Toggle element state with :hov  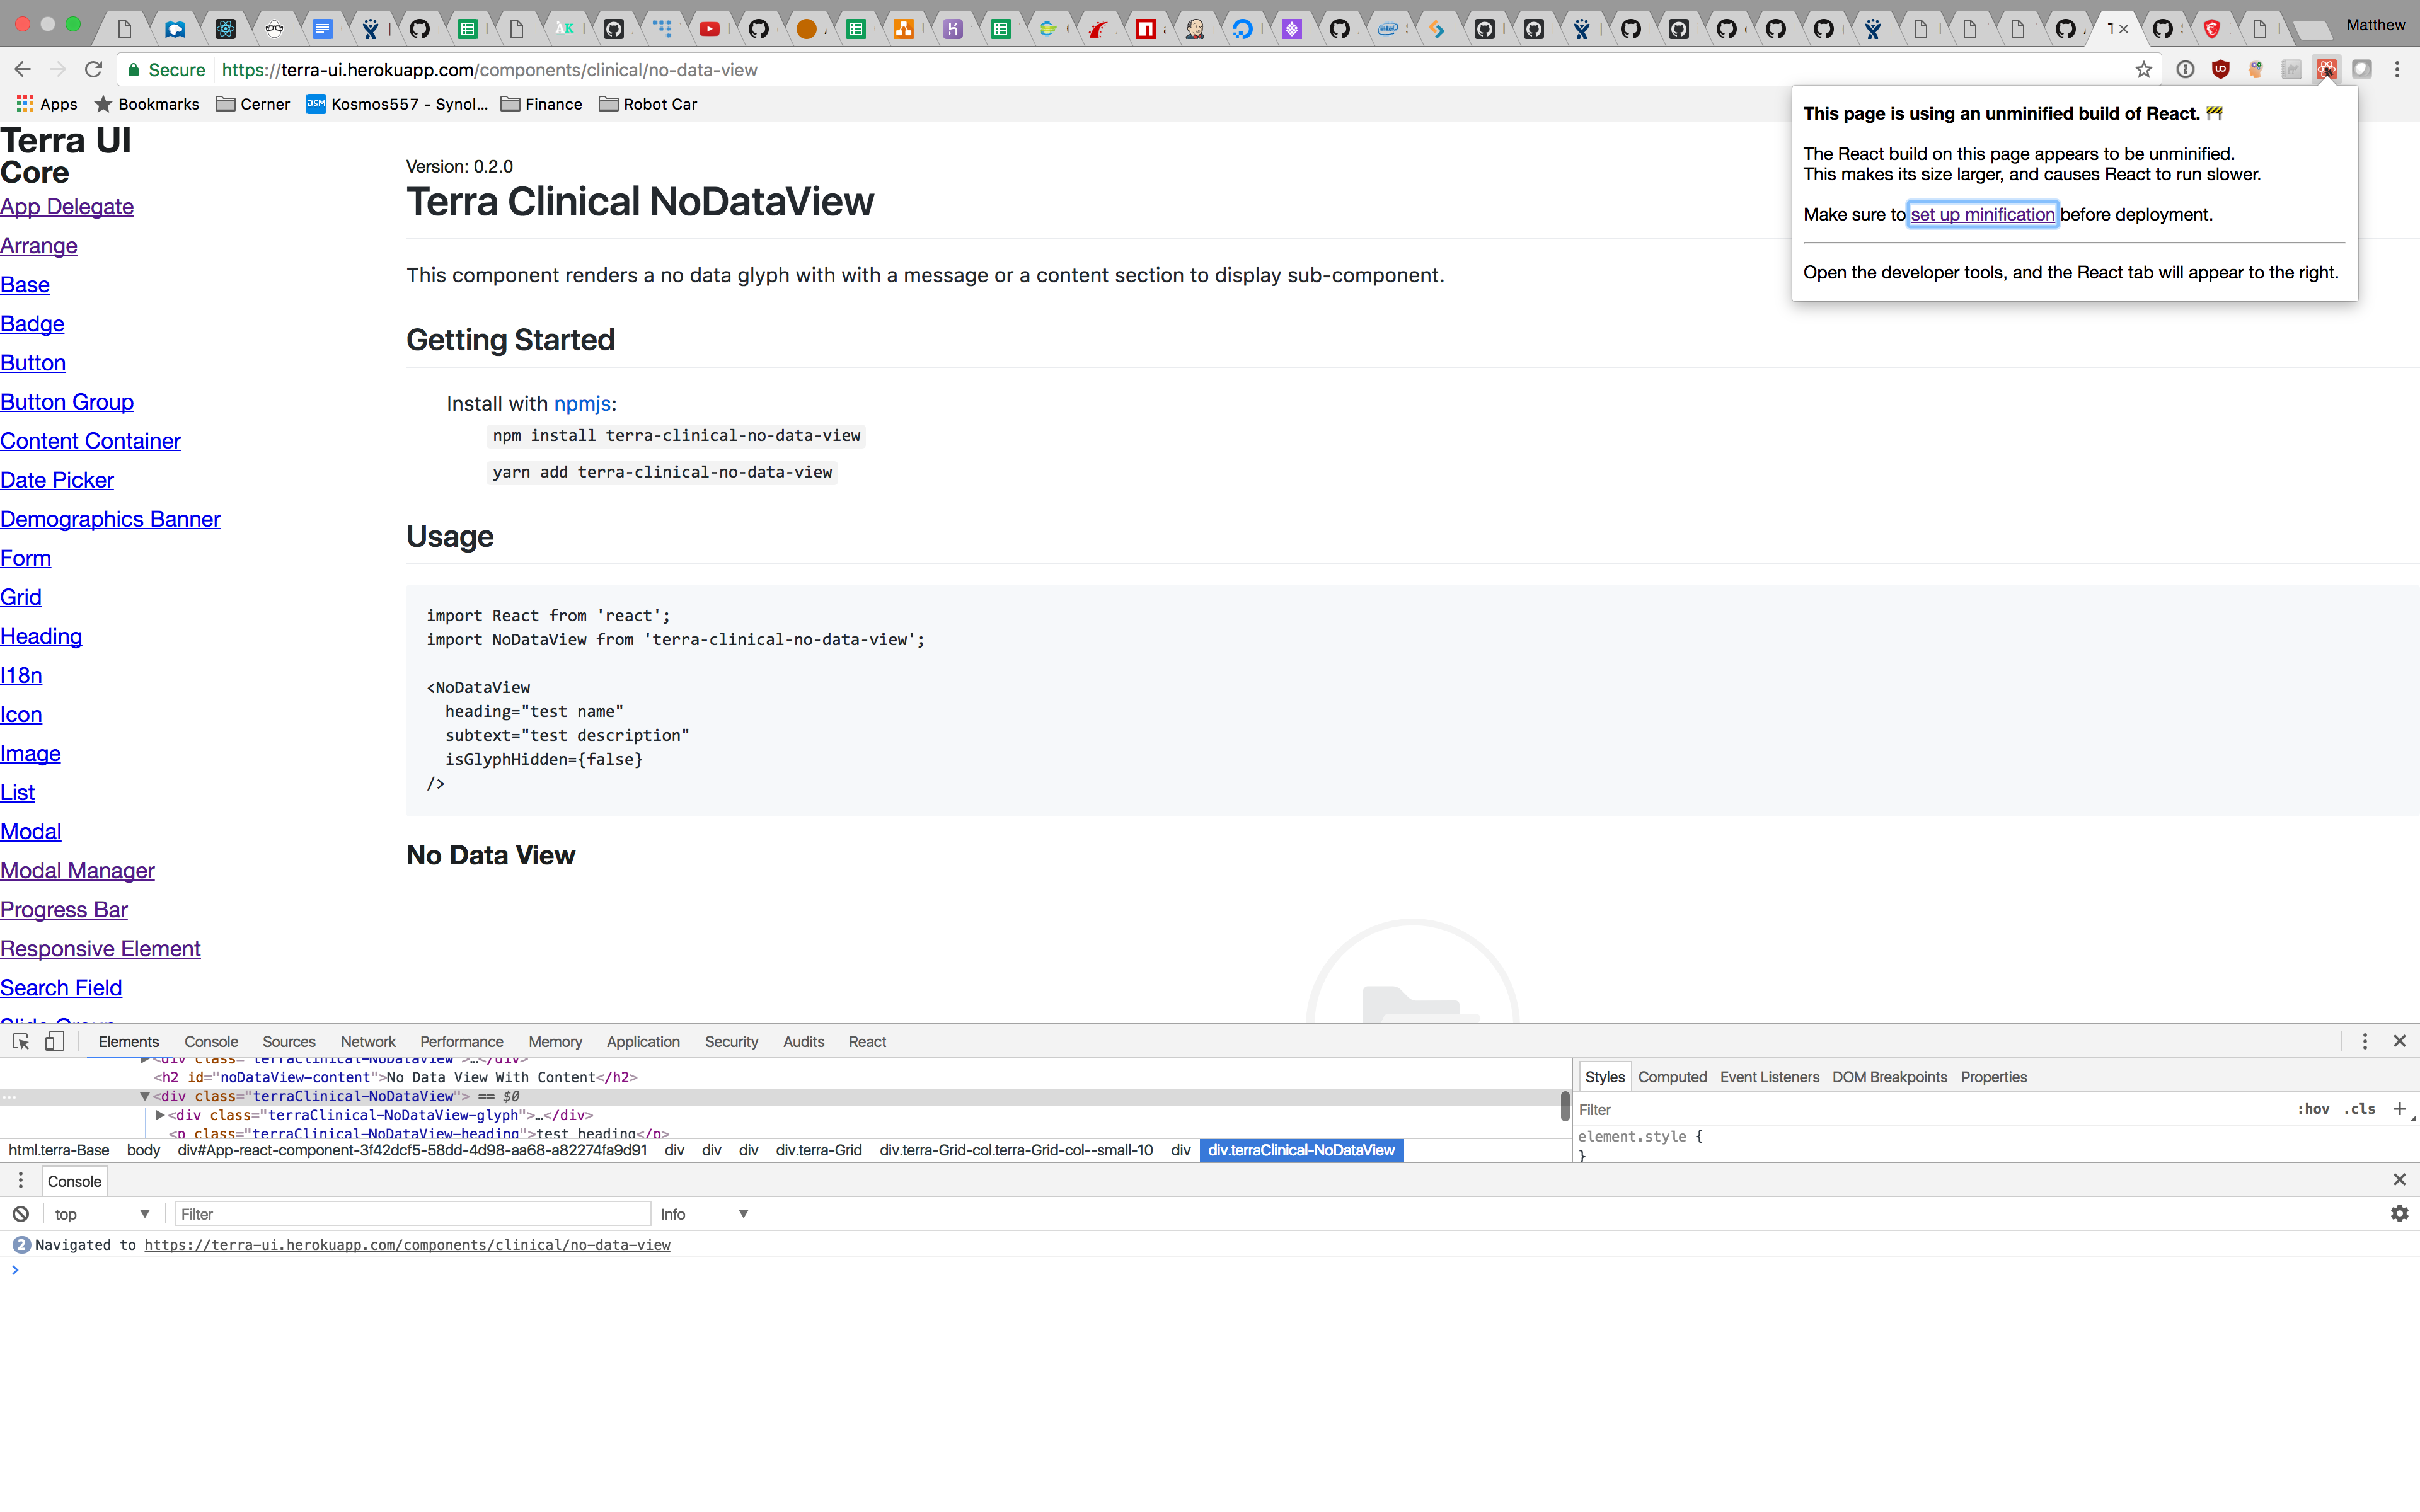pyautogui.click(x=2313, y=1109)
